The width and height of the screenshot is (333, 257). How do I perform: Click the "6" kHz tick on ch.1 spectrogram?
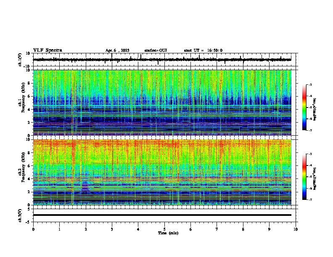coord(29,96)
